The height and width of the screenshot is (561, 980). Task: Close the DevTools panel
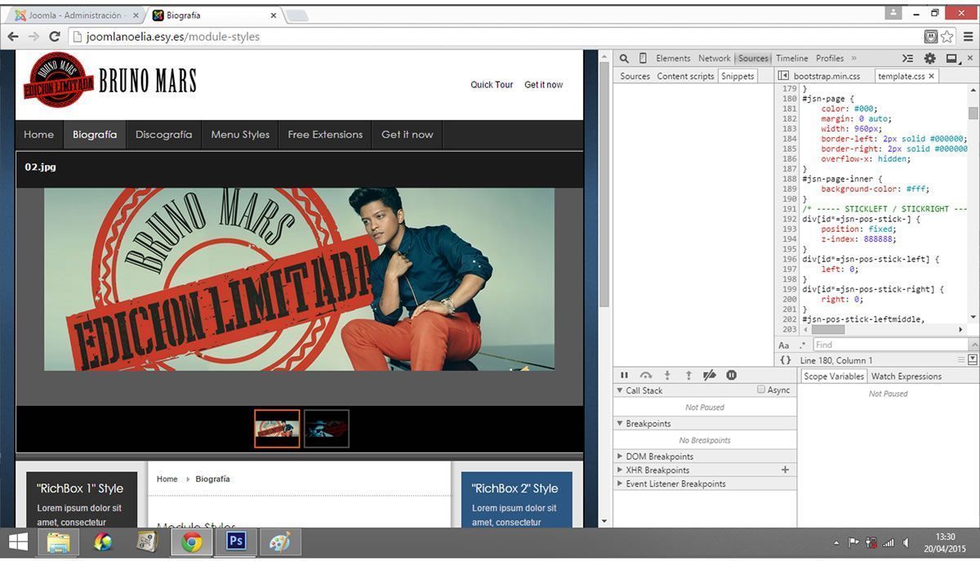(970, 58)
